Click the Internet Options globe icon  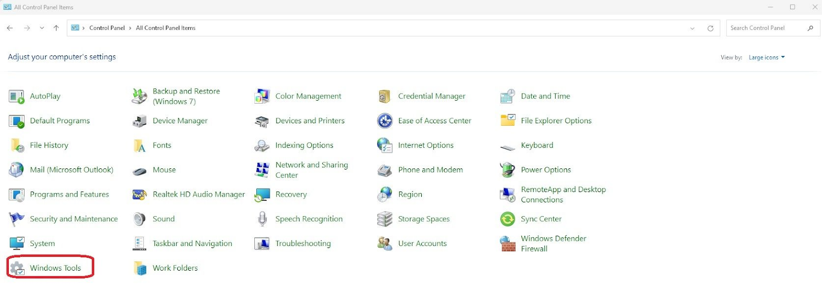coord(385,145)
